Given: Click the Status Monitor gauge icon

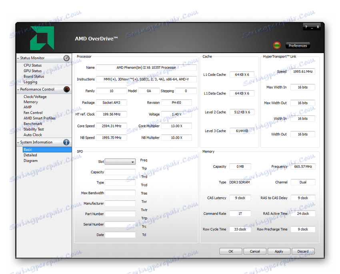Looking at the screenshot, I should 66,58.
